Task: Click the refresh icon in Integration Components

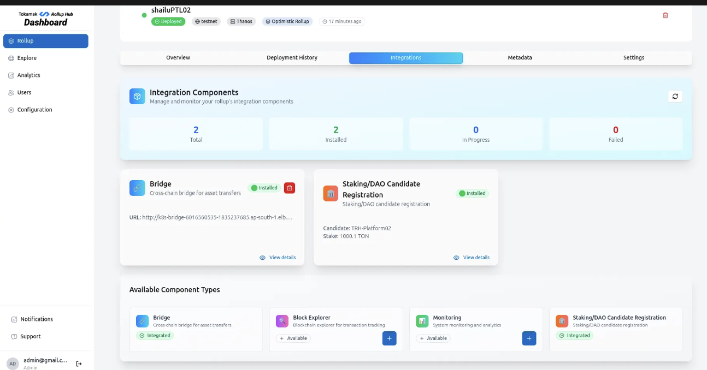Action: click(x=675, y=96)
